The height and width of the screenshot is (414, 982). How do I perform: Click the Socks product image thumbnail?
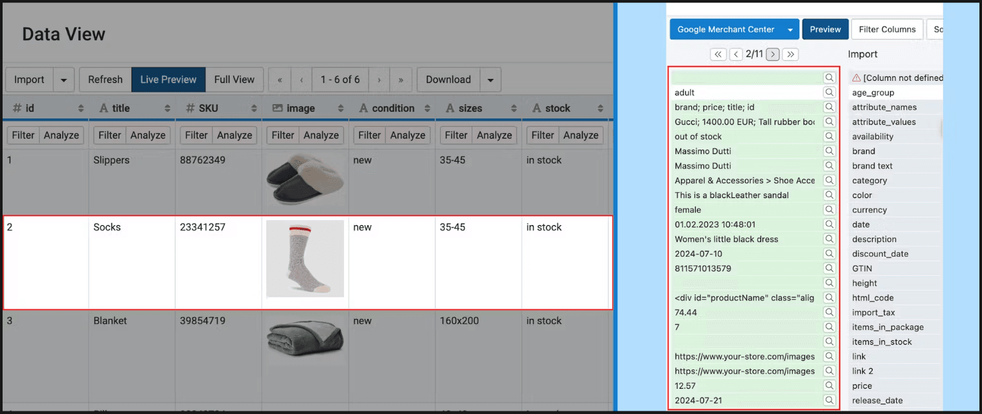click(305, 259)
